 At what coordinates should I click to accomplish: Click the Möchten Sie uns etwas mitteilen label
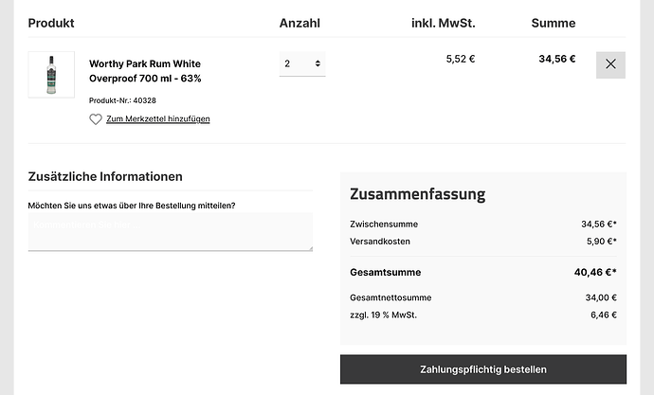tap(132, 206)
